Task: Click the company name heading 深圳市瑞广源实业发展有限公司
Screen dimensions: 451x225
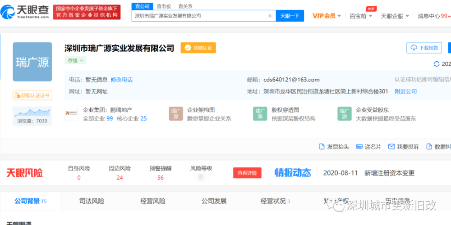Action: coord(120,48)
